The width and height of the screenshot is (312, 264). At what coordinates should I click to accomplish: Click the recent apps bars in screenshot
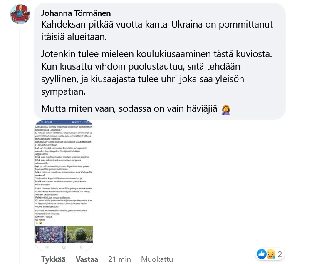(x=47, y=247)
